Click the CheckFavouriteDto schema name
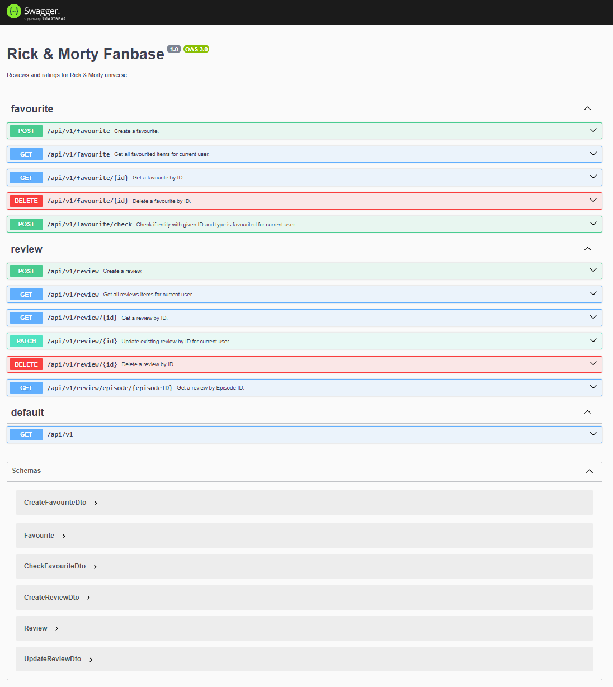This screenshot has height=687, width=613. coord(55,566)
